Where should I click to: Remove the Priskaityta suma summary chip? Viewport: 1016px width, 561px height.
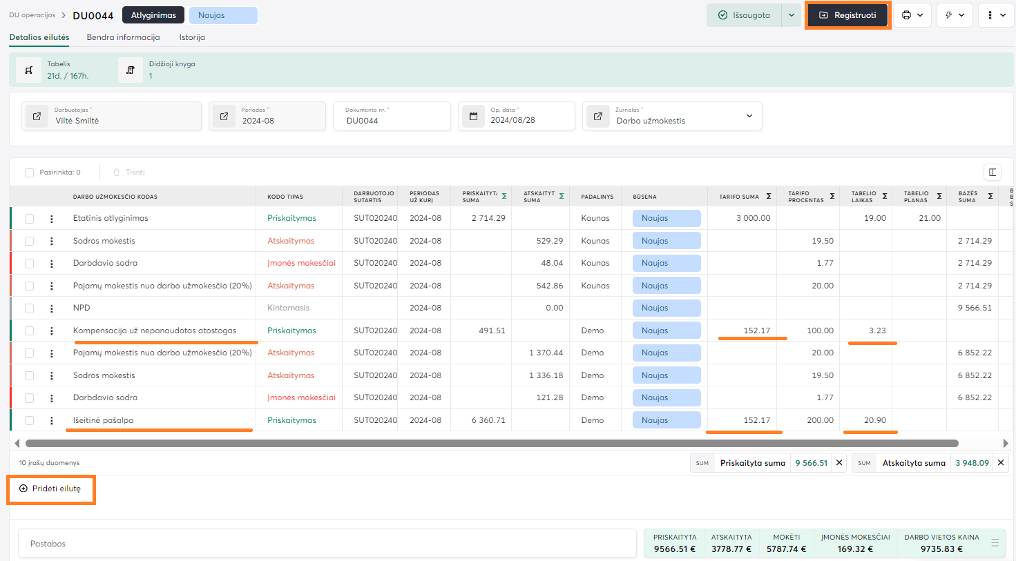coord(839,463)
